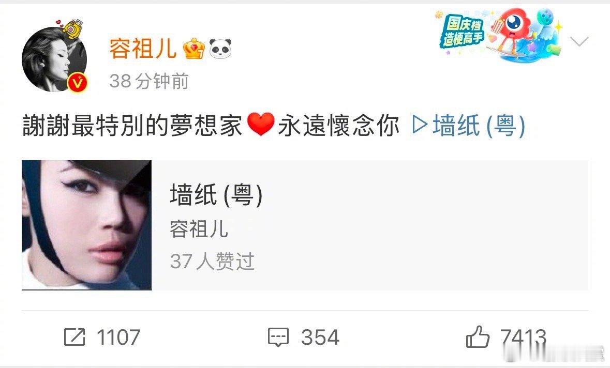The image size is (610, 368).
Task: Click the panda badge icon
Action: [x=220, y=49]
